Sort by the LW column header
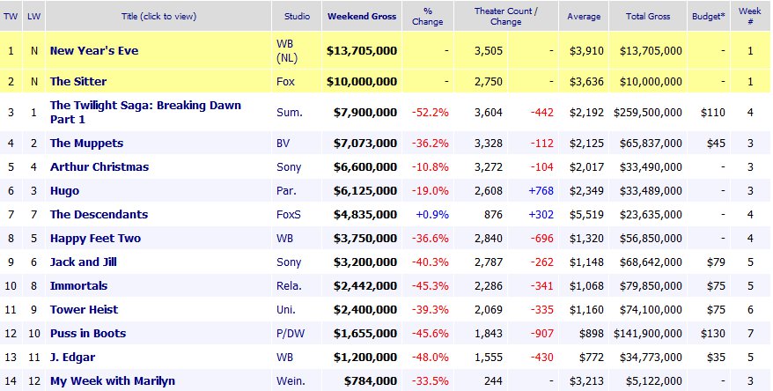The width and height of the screenshot is (773, 391). coord(34,16)
